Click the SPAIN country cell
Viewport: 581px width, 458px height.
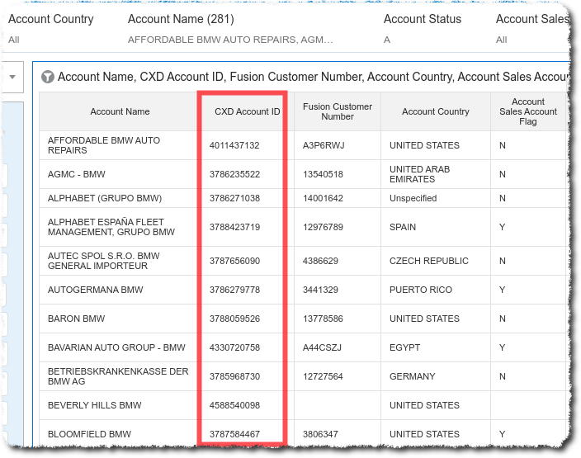click(403, 227)
